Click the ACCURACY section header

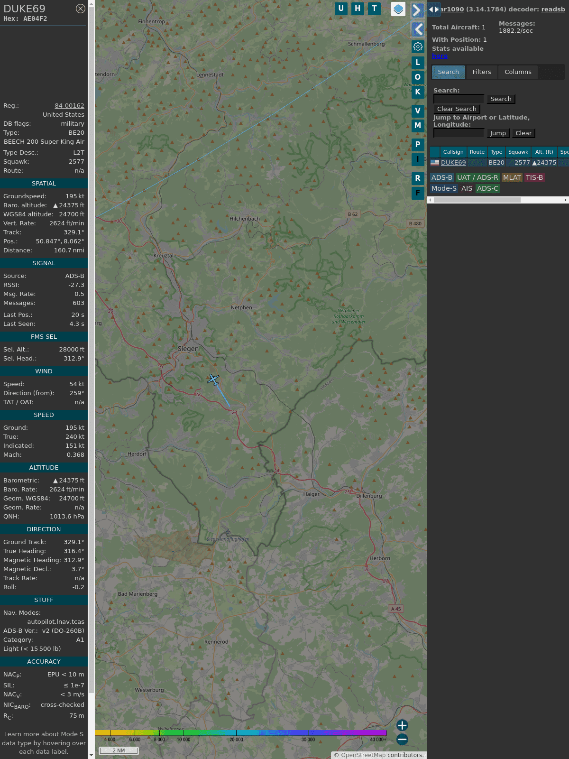44,662
